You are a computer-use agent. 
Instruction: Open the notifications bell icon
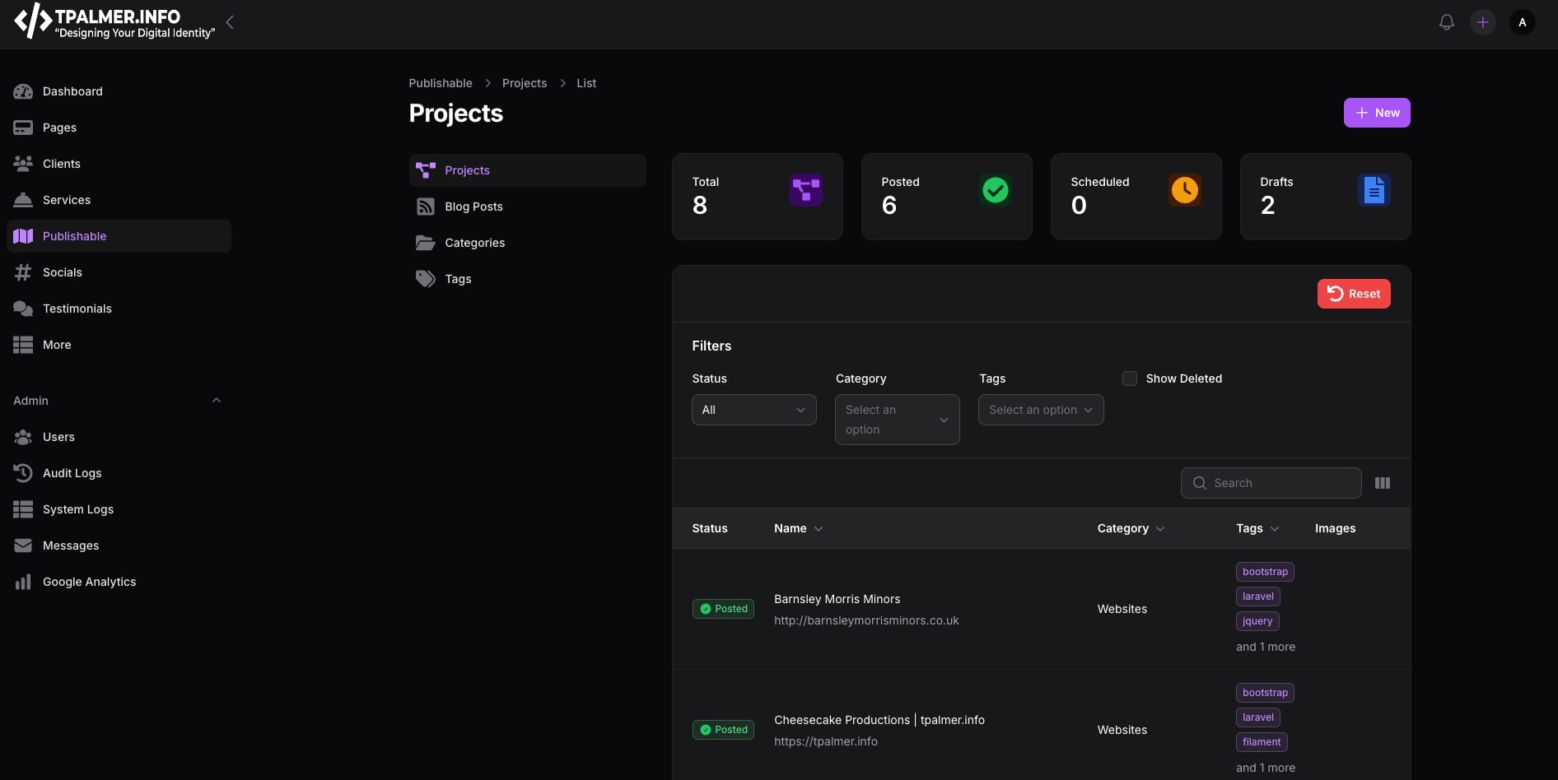click(1446, 22)
